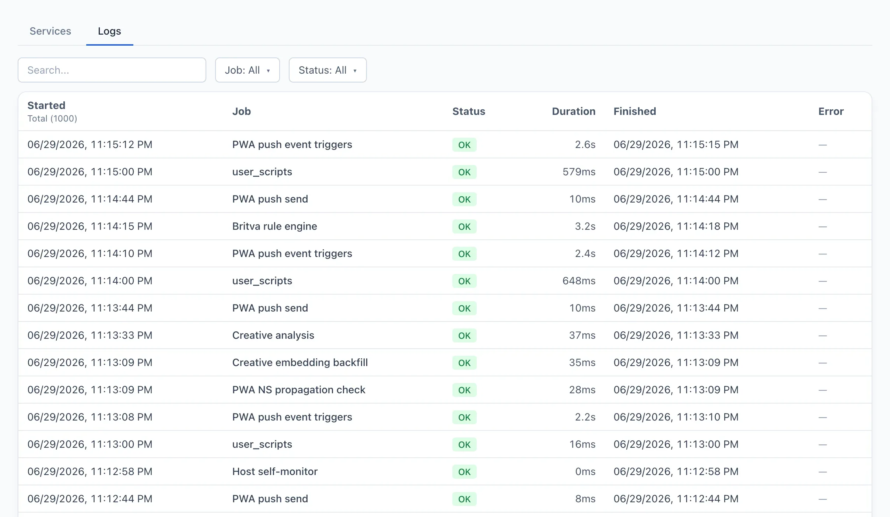Click Creative analysis job name
This screenshot has height=517, width=890.
tap(273, 335)
